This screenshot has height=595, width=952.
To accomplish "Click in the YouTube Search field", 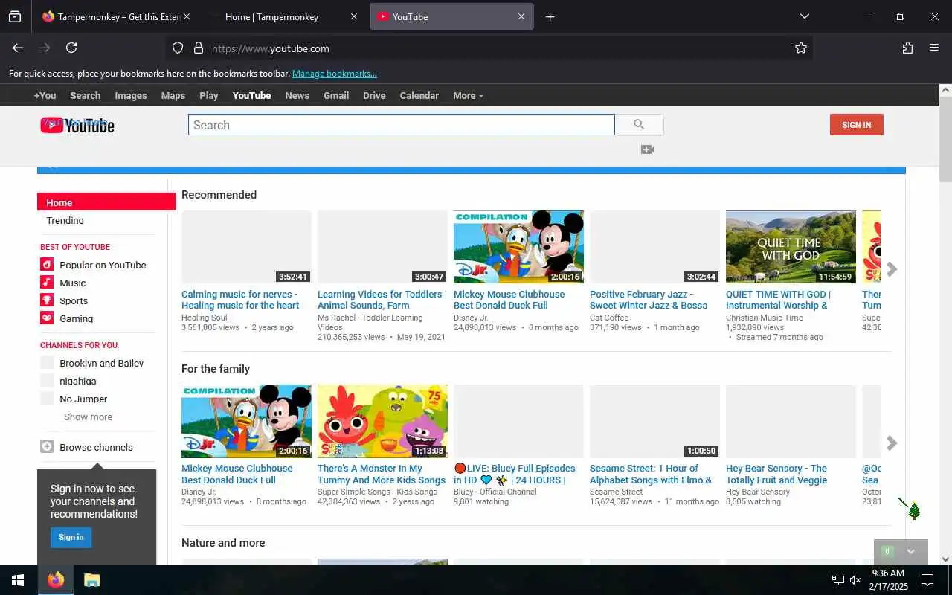I will coord(402,125).
